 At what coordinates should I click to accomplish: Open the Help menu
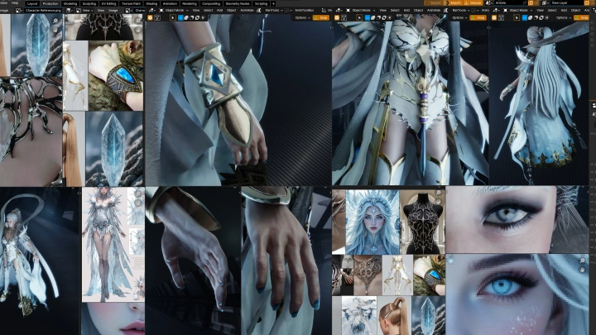click(x=15, y=3)
